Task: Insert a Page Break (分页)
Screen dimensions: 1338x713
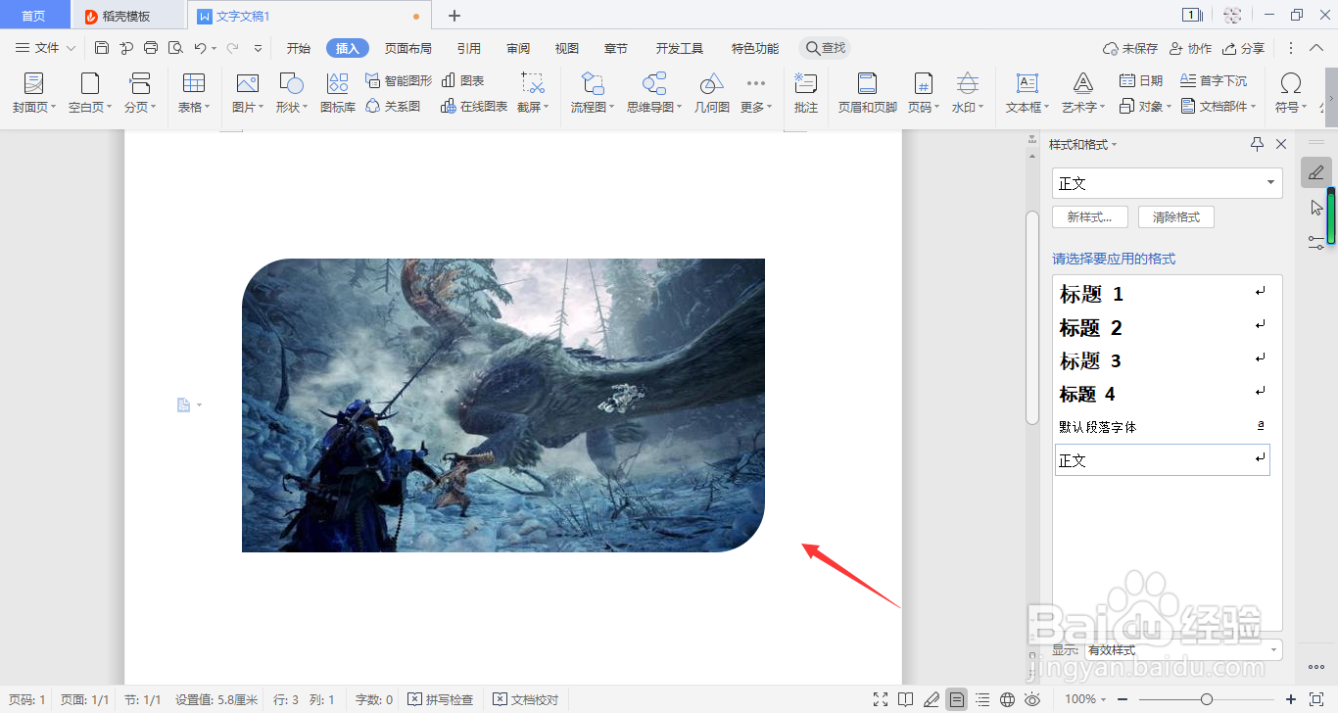Action: pyautogui.click(x=140, y=93)
